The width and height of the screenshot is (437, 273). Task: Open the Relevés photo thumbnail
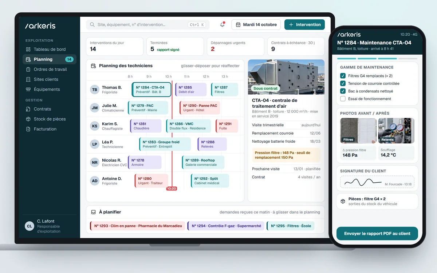396,130
